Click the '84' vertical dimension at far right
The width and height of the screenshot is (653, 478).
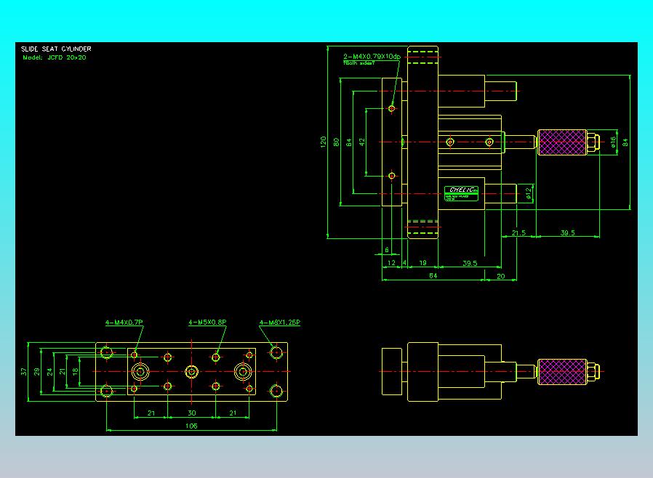[625, 142]
